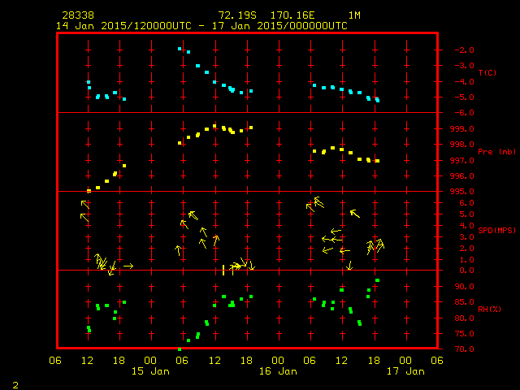Viewport: 520px width, 390px height.
Task: Click the date range title line
Action: 201,26
